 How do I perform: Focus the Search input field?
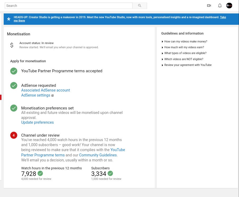point(69,6)
